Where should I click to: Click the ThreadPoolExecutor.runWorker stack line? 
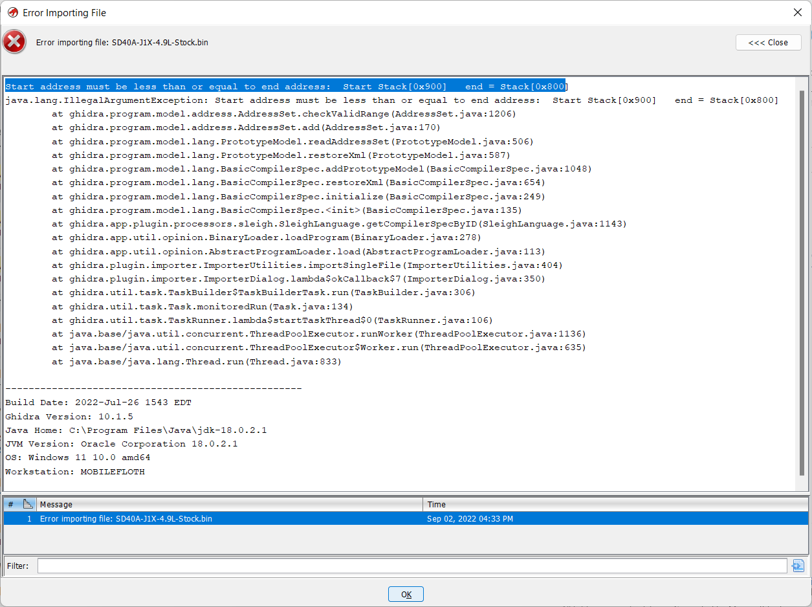(319, 334)
